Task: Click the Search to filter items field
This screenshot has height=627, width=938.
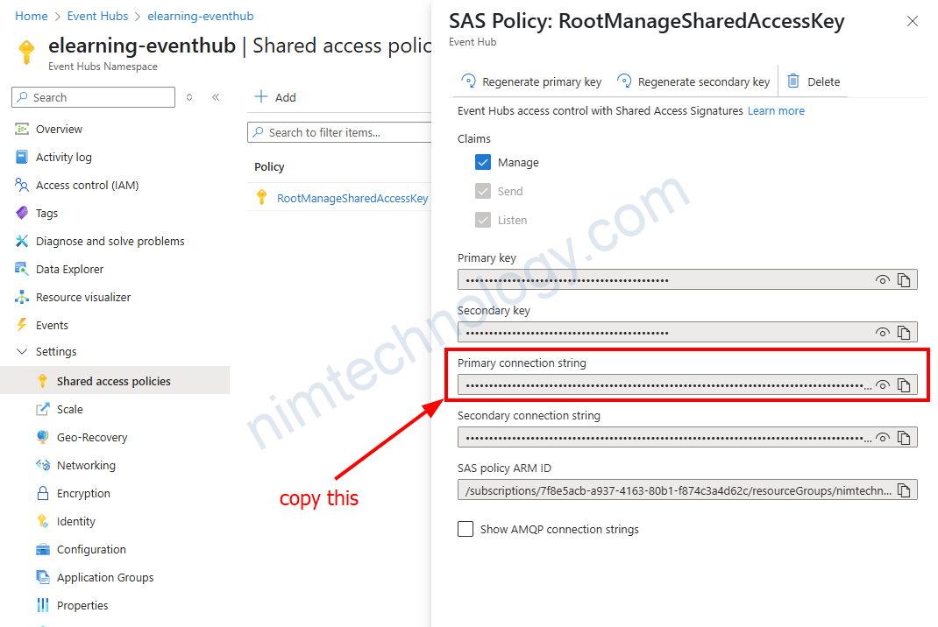Action: click(342, 133)
